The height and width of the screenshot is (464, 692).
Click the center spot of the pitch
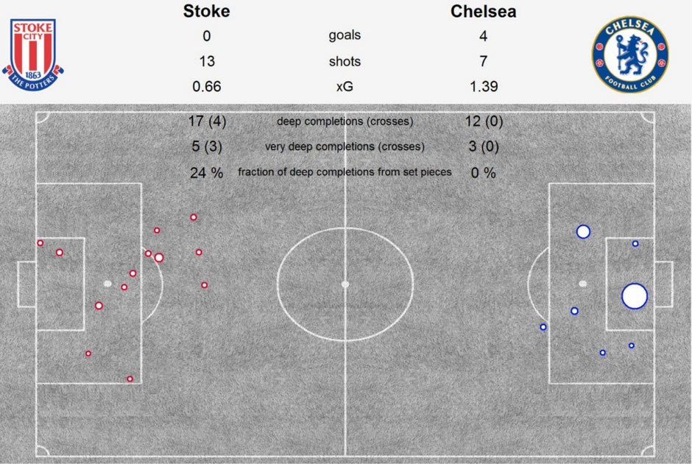click(345, 284)
